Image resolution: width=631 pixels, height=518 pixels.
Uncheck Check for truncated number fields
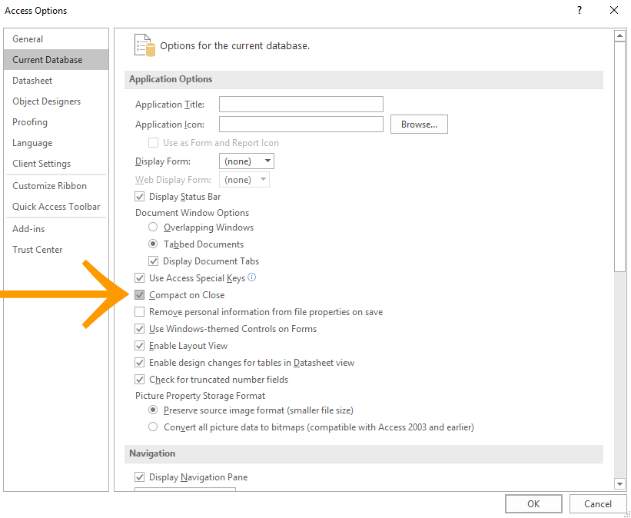tap(139, 379)
